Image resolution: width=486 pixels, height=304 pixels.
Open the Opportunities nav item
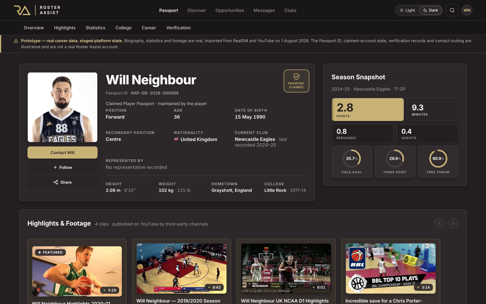pyautogui.click(x=230, y=10)
